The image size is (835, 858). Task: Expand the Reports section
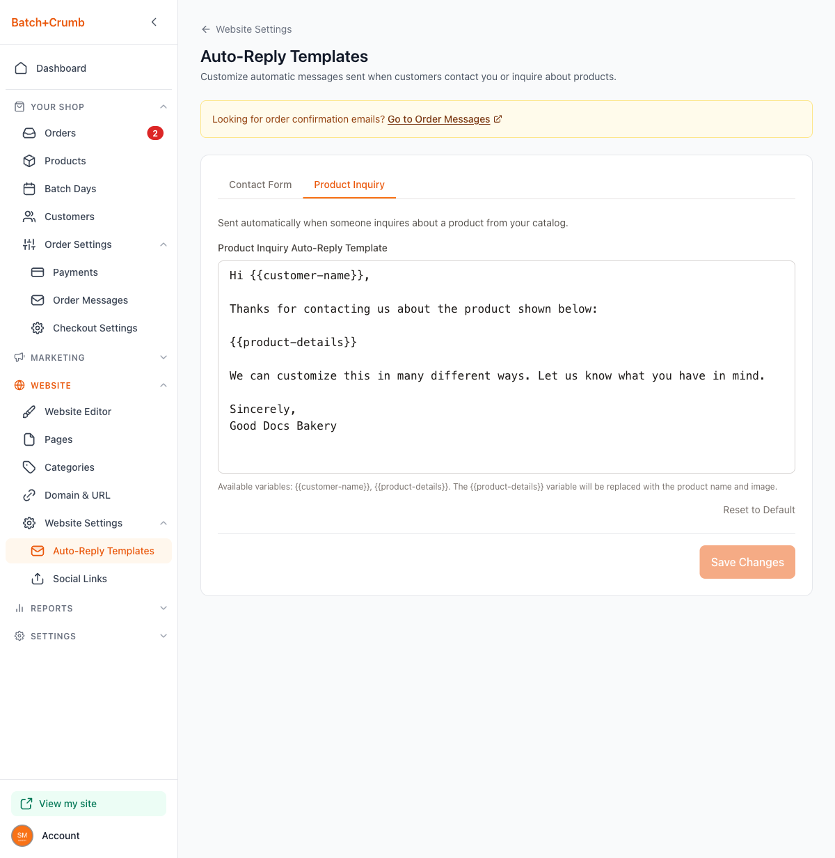click(164, 608)
